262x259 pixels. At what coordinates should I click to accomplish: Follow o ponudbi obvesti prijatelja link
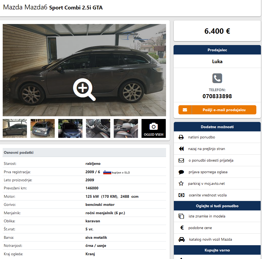pos(211,160)
